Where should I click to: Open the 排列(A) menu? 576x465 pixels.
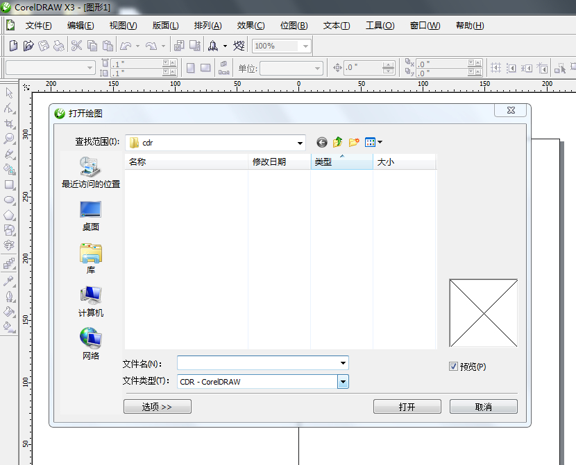[208, 26]
